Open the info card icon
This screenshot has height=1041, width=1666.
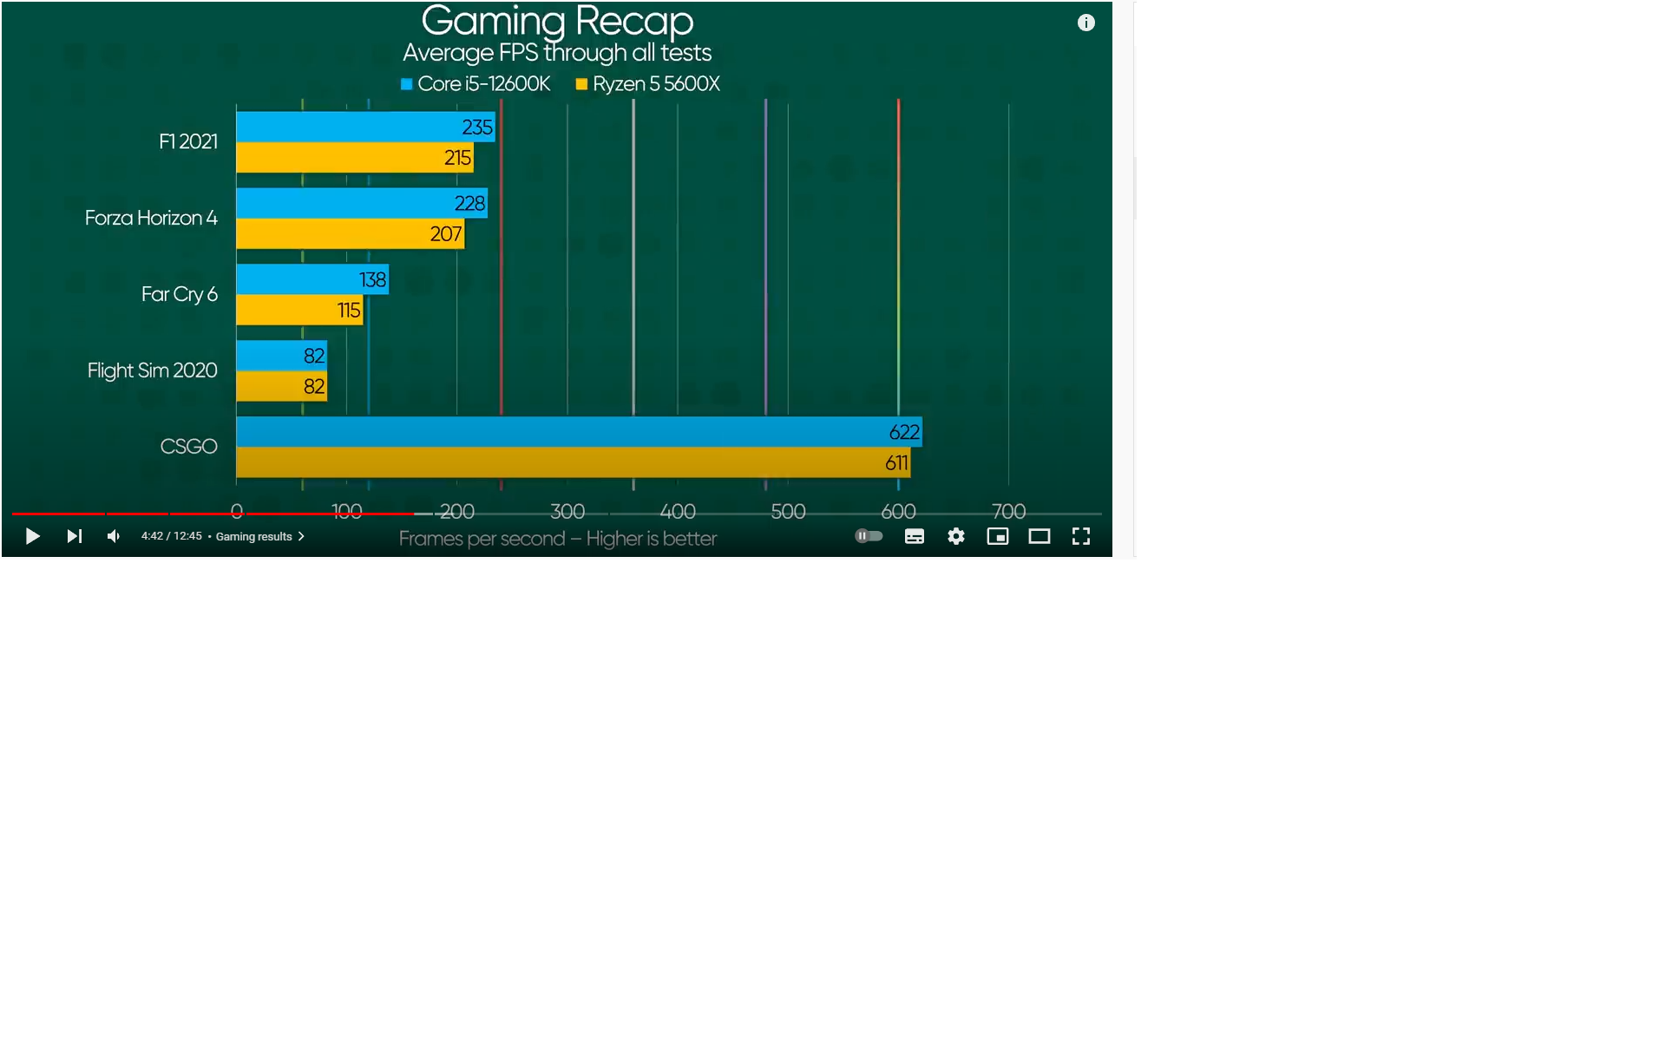(x=1086, y=23)
